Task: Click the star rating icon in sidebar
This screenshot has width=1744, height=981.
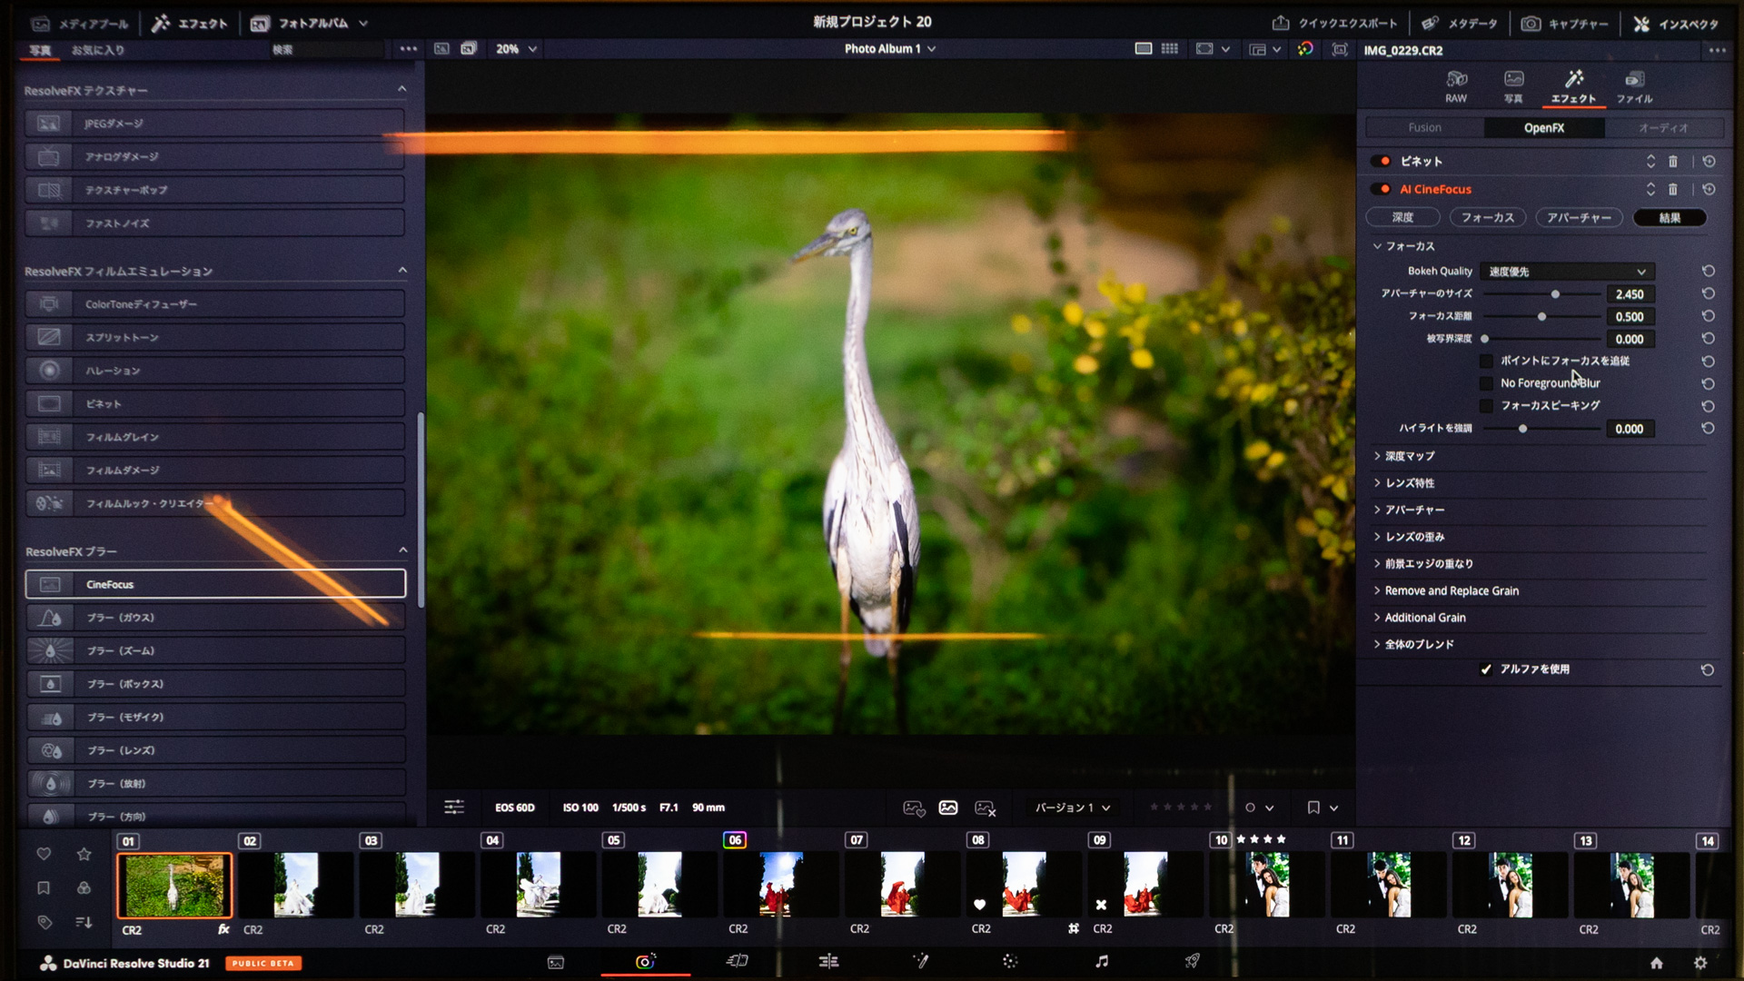Action: (x=84, y=854)
